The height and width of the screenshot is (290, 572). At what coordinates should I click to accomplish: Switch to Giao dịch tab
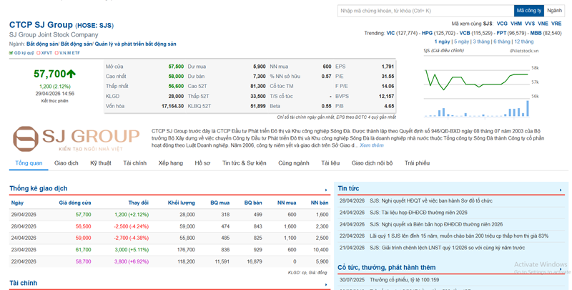click(x=66, y=163)
